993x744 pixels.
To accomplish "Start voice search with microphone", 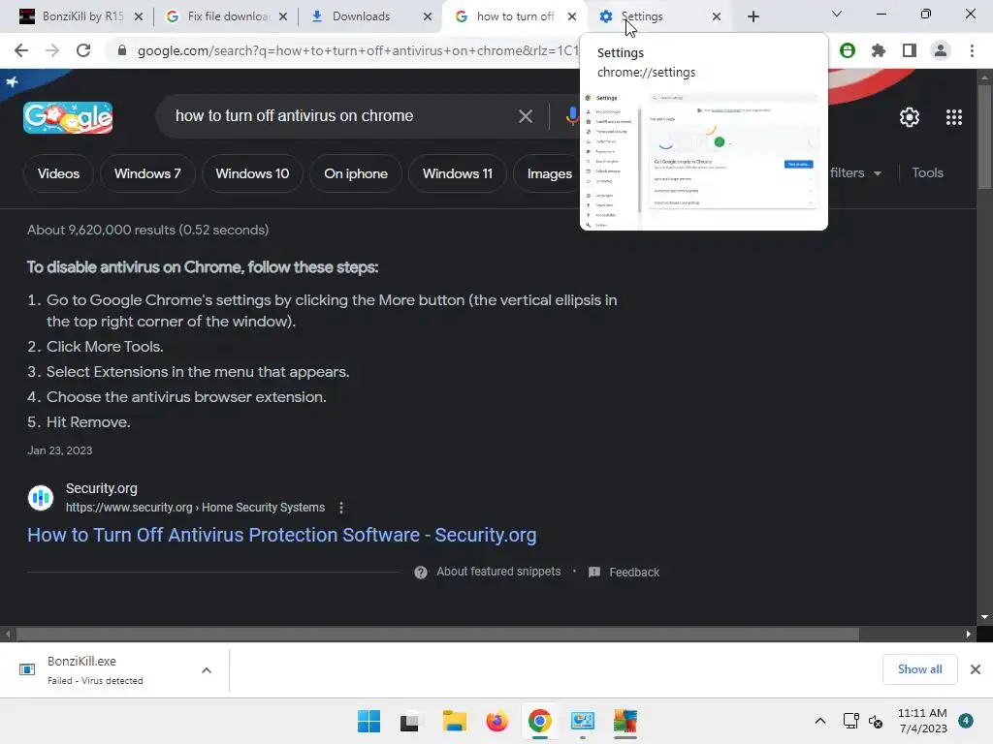I will point(572,116).
